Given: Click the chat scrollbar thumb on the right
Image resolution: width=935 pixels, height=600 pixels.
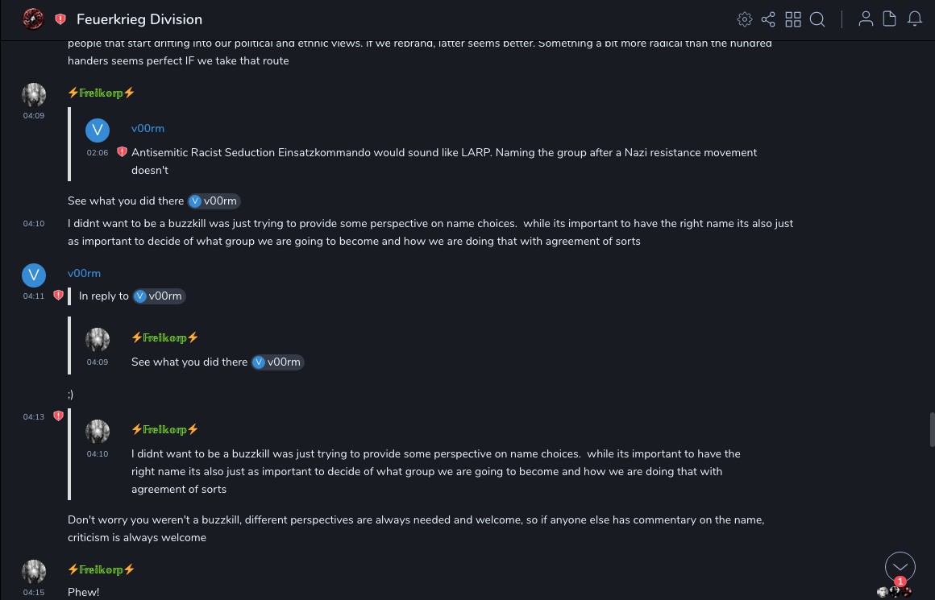Looking at the screenshot, I should [x=933, y=428].
